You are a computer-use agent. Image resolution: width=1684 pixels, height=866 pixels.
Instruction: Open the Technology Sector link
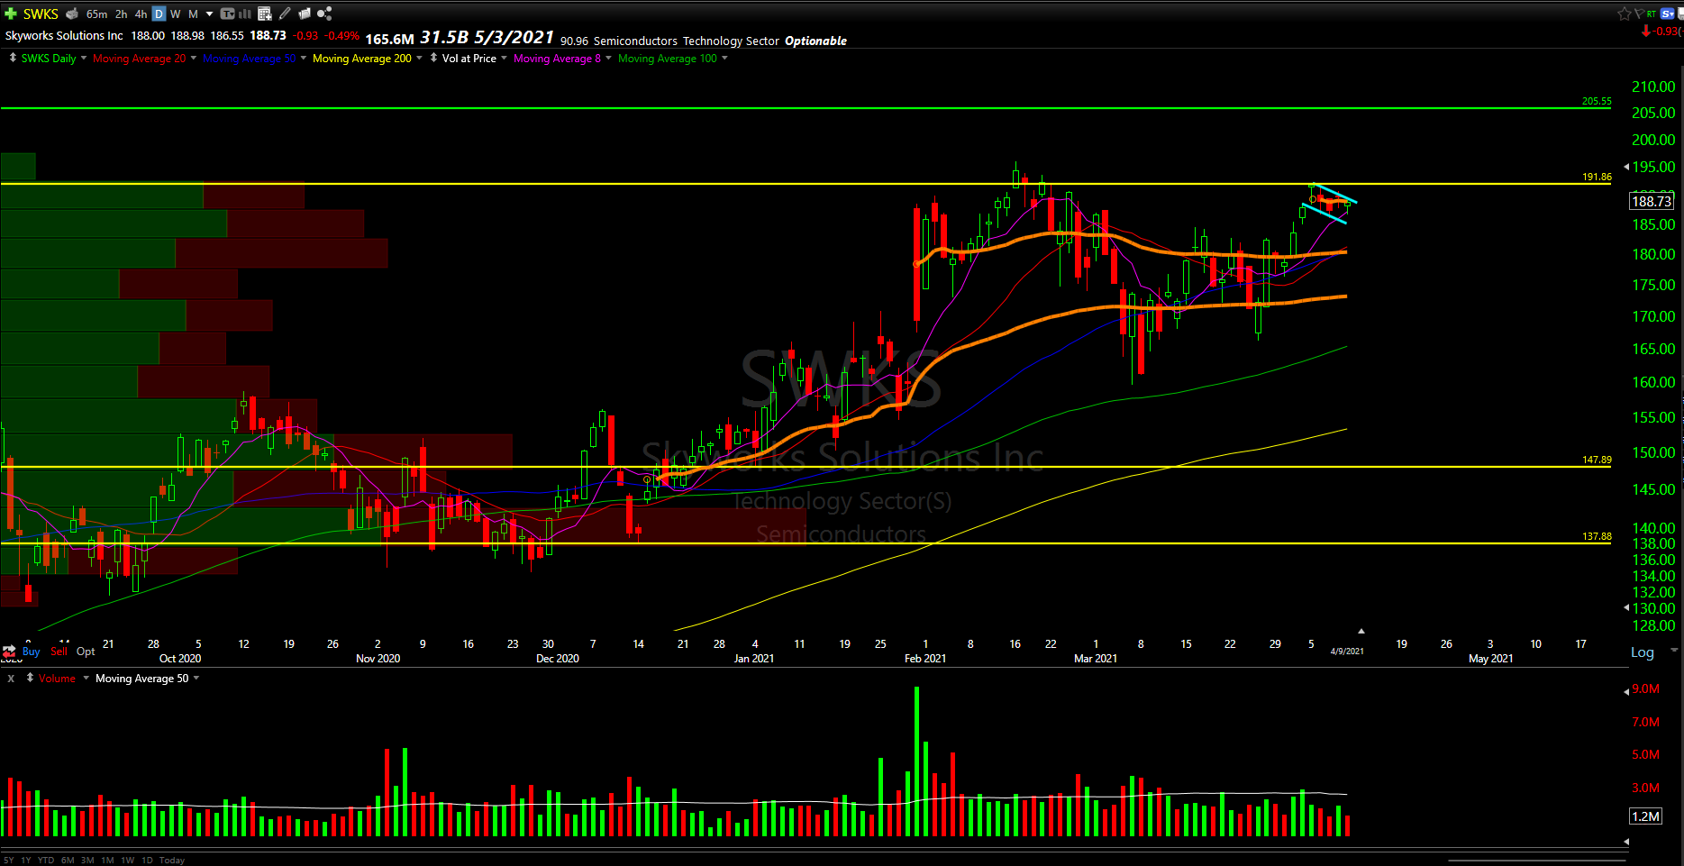pos(731,41)
